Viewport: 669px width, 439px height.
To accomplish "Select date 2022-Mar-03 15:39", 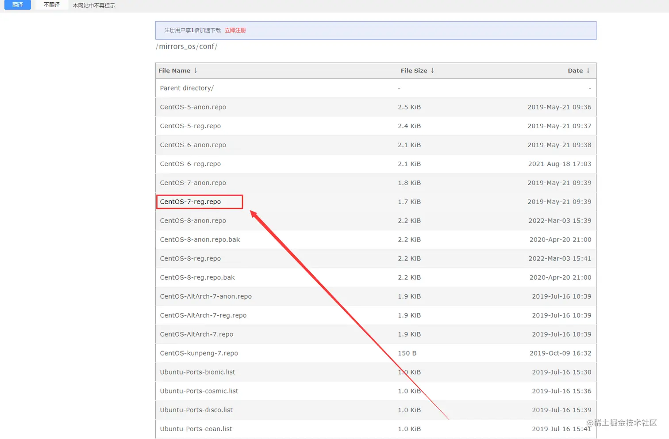I will pyautogui.click(x=560, y=221).
